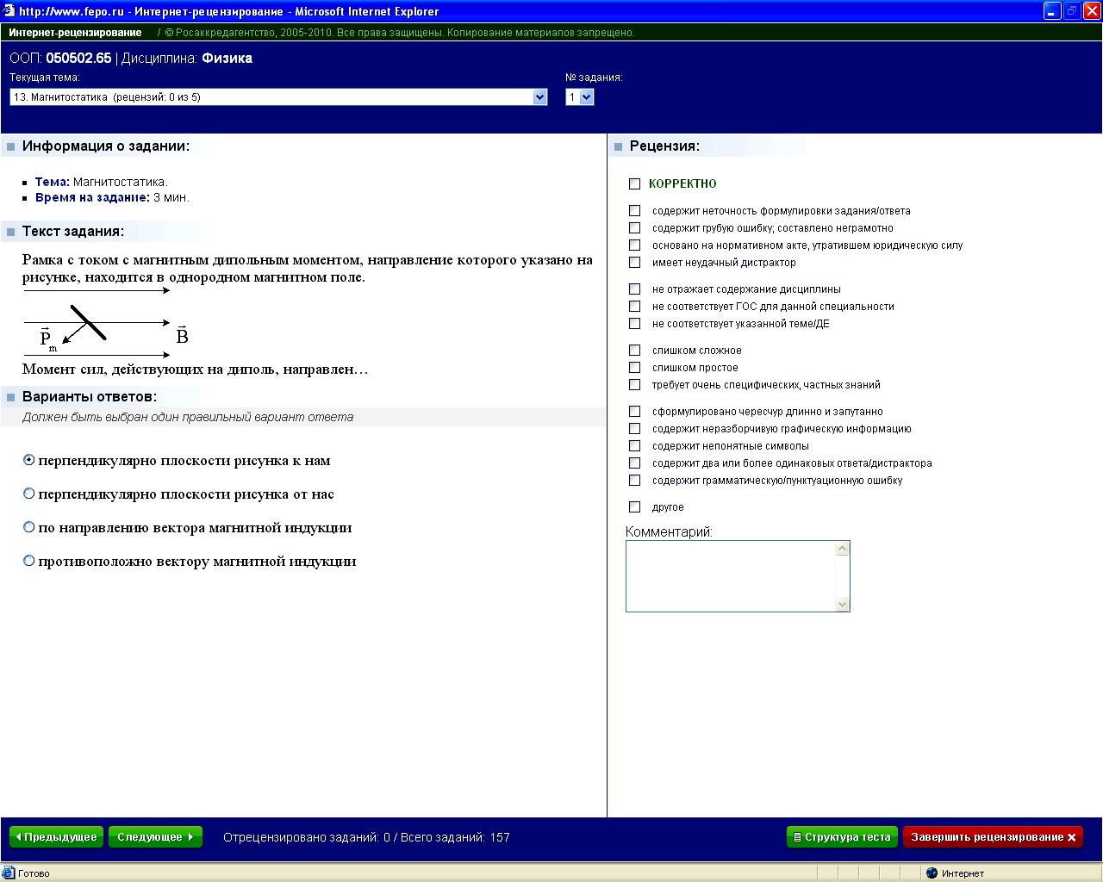Open Структура теста

click(842, 837)
